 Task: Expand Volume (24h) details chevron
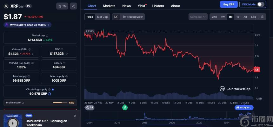33,54
